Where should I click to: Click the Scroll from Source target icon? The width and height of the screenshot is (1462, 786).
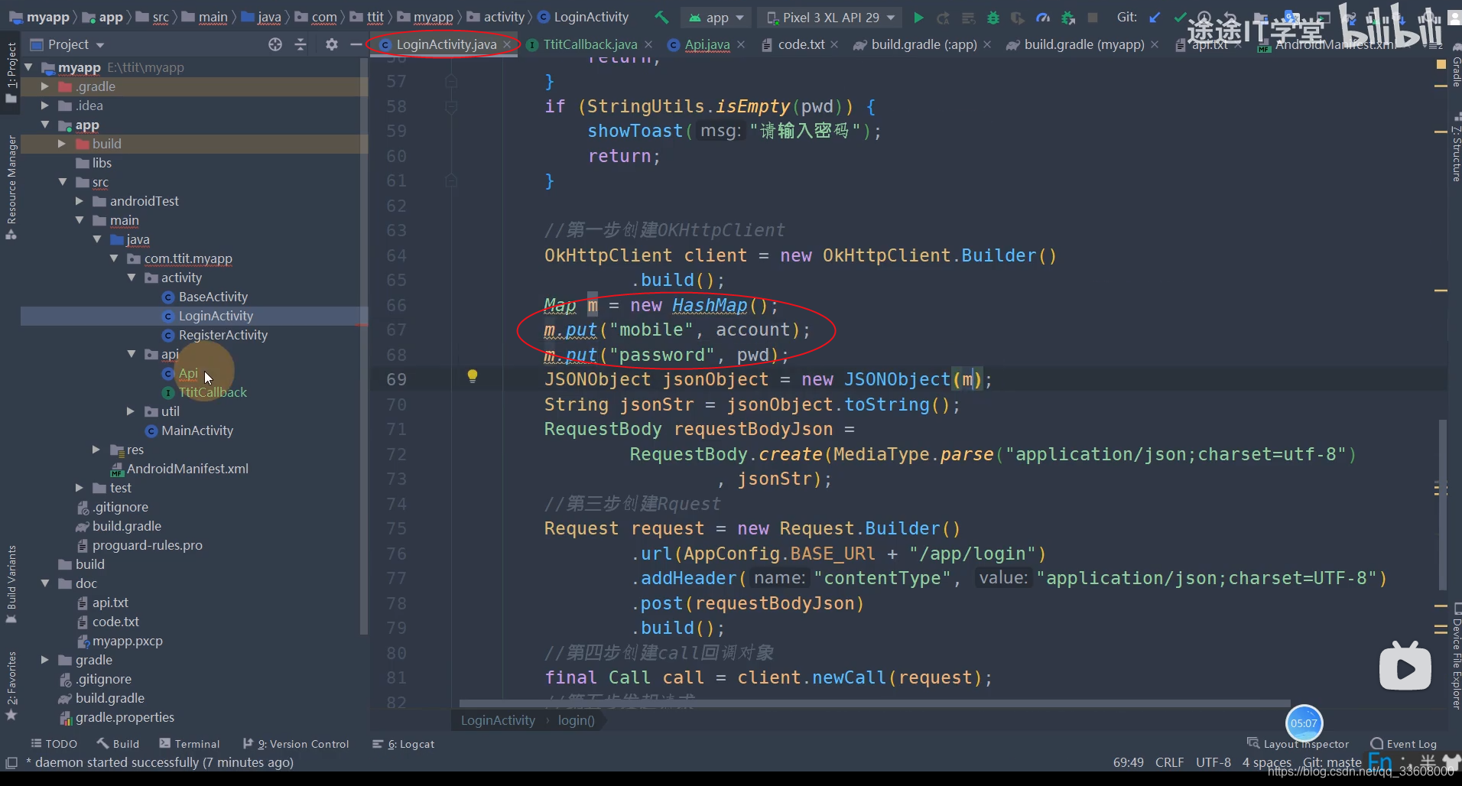[275, 44]
